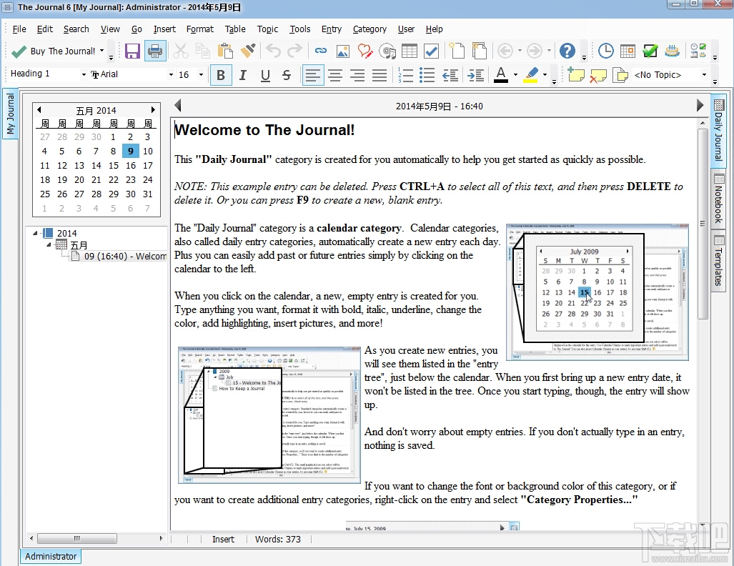The width and height of the screenshot is (734, 566).
Task: Select day 15 in the calendar
Action: (x=114, y=165)
